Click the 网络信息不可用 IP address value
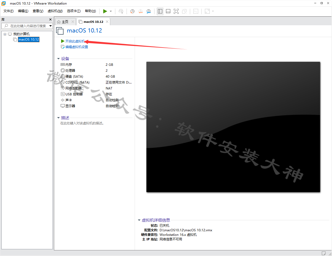The image size is (332, 256). click(x=171, y=239)
